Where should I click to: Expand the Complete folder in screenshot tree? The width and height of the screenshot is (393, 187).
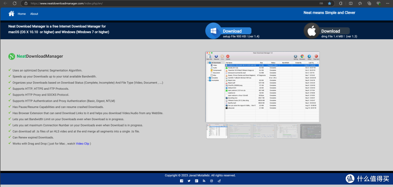click(208, 78)
